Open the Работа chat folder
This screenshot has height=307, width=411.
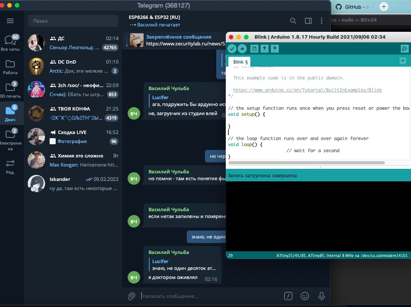click(x=10, y=67)
